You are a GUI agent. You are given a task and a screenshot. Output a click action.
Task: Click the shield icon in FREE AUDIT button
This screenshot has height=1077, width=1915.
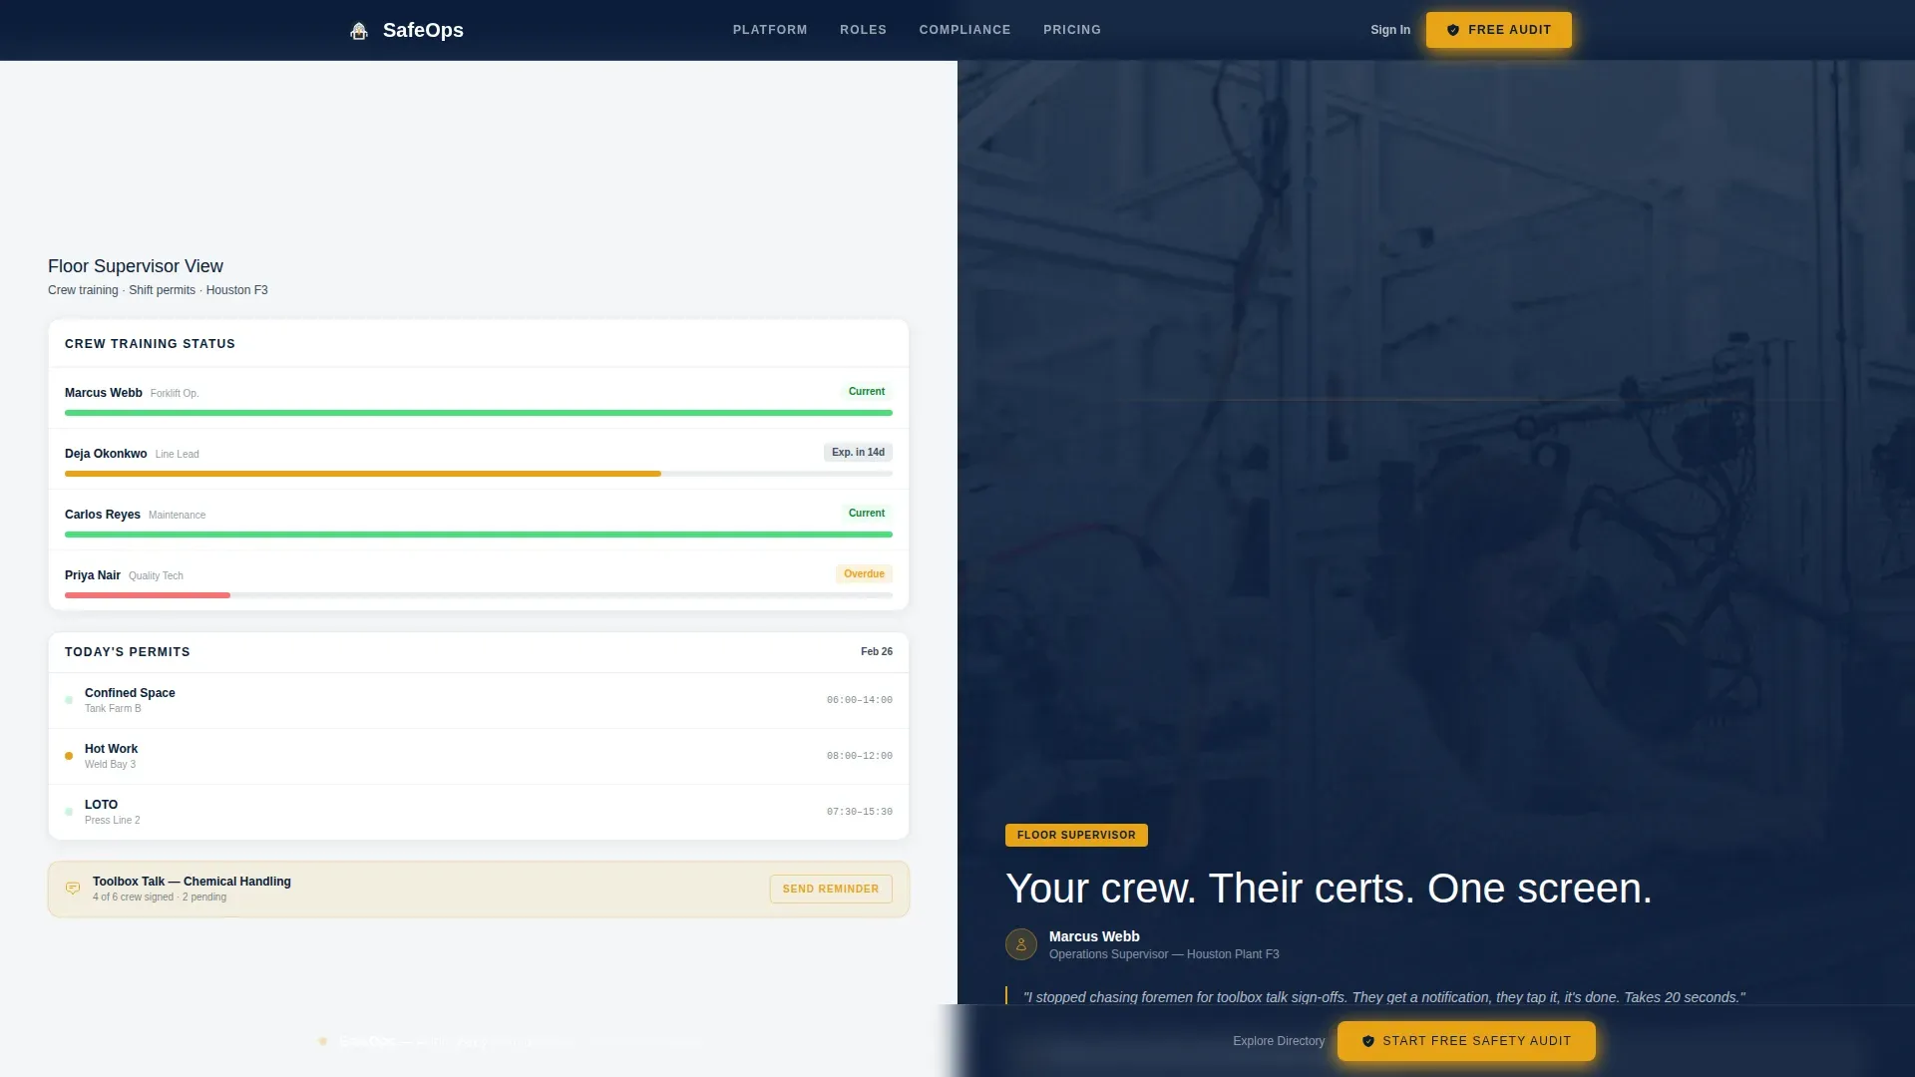tap(1453, 30)
